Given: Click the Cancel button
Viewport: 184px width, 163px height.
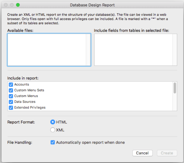Looking at the screenshot, I should coord(143,153).
